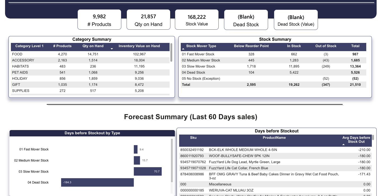Click the Dead Stock (Value) card
This screenshot has width=379, height=196.
[x=296, y=20]
